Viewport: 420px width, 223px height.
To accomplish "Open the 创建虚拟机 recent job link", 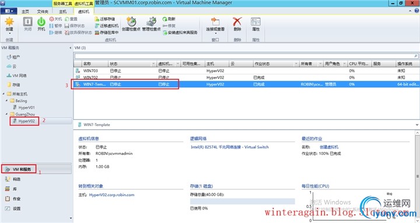I will [329, 147].
